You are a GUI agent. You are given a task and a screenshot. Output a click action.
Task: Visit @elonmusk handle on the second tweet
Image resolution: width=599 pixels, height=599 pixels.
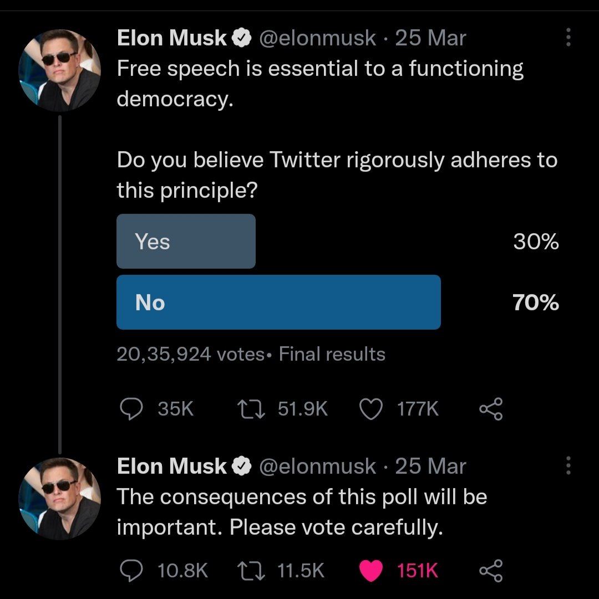point(317,466)
